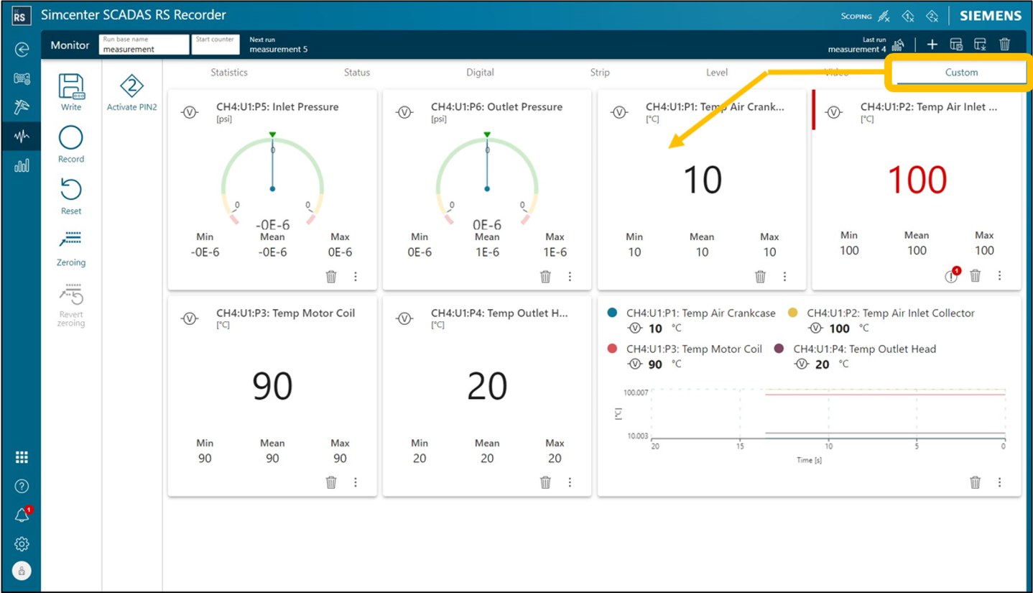1033x593 pixels.
Task: Delete the Temp Air Inlet card
Action: 976,276
